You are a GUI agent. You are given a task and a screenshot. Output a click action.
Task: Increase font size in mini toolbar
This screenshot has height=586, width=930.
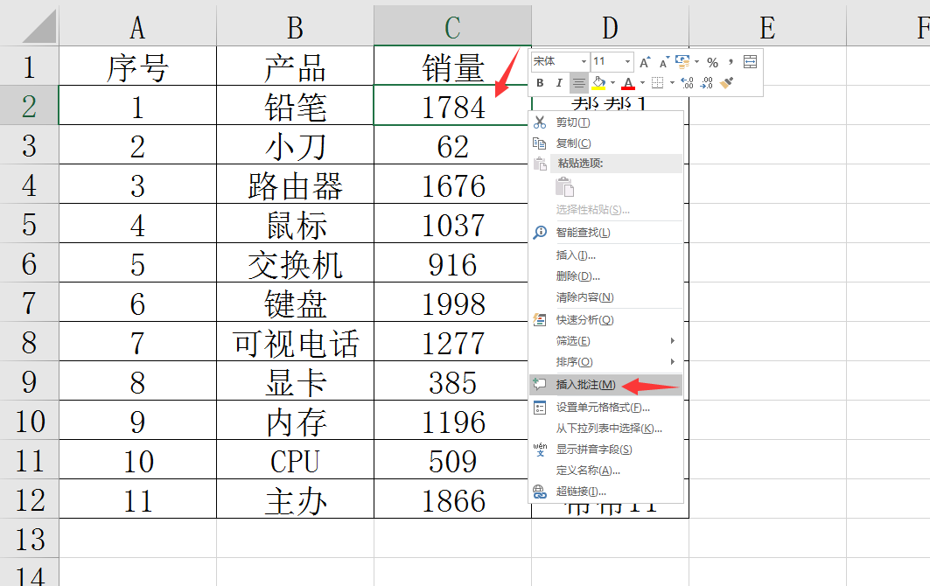(645, 62)
